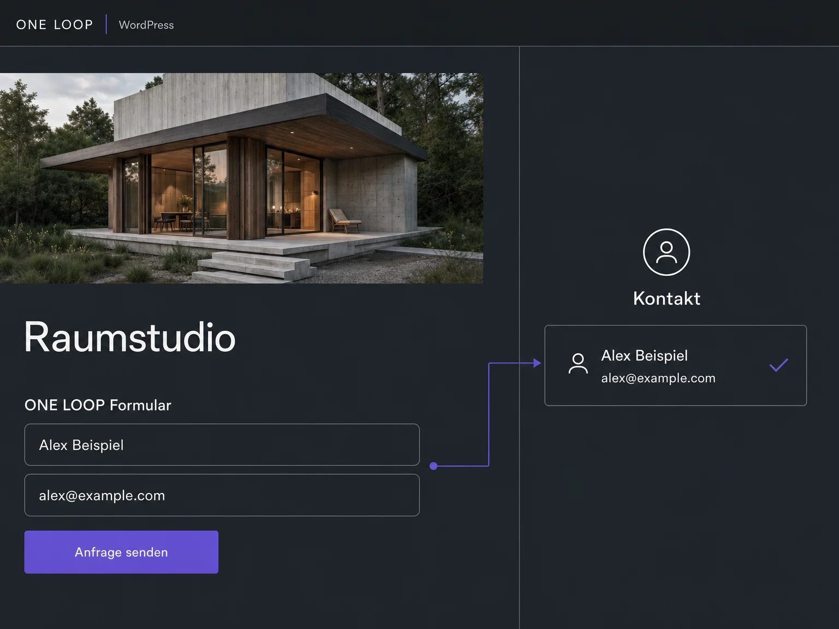Click the ONE LOOP Formular label
This screenshot has height=629, width=839.
tap(98, 405)
